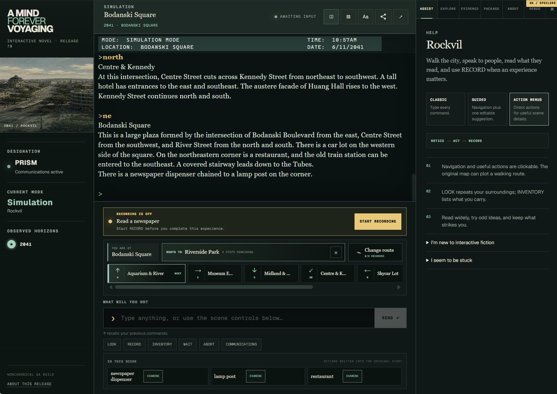The height and width of the screenshot is (394, 557).
Task: Click the WAIT command button
Action: point(188,344)
